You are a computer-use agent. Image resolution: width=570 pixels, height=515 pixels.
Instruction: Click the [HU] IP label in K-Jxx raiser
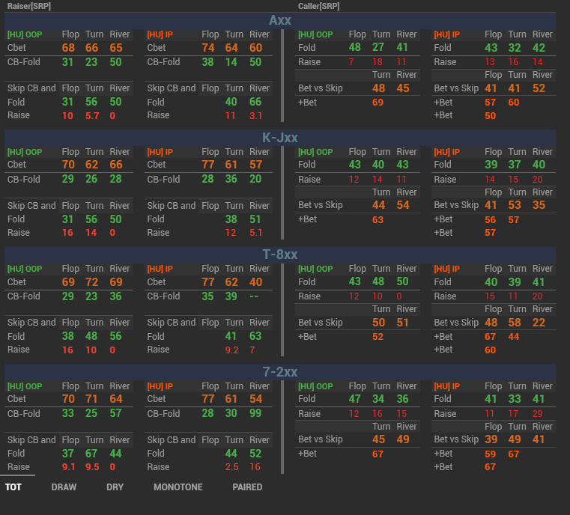coord(160,152)
